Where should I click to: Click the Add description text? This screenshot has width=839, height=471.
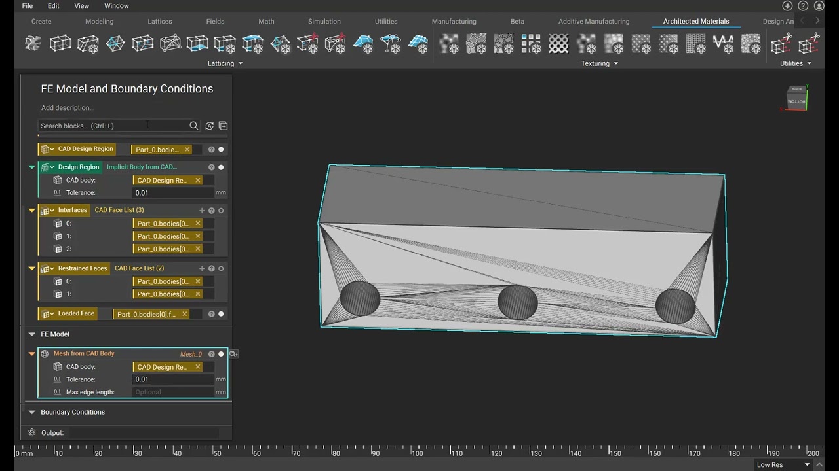[x=68, y=108]
